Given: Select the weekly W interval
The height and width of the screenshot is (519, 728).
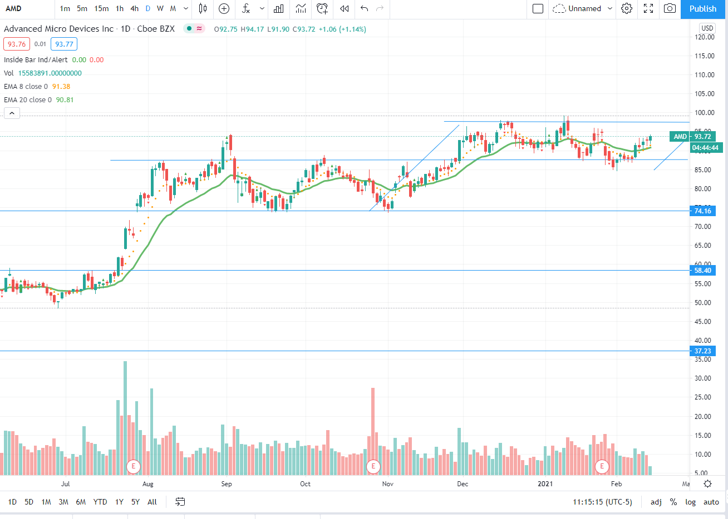Looking at the screenshot, I should tap(160, 8).
